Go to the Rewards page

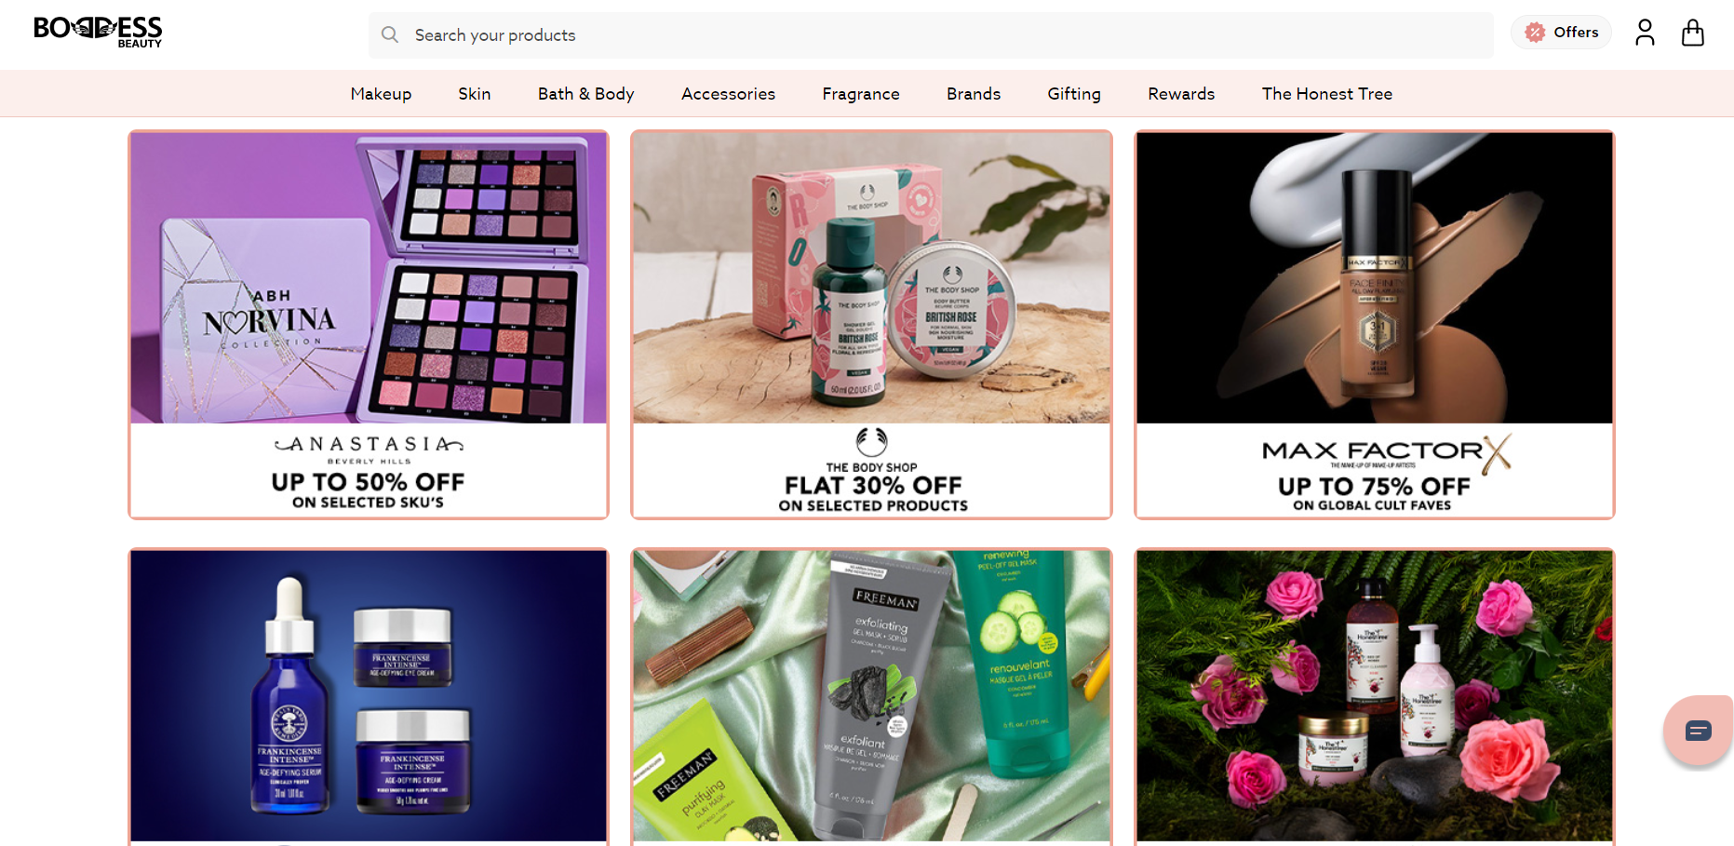[1181, 94]
